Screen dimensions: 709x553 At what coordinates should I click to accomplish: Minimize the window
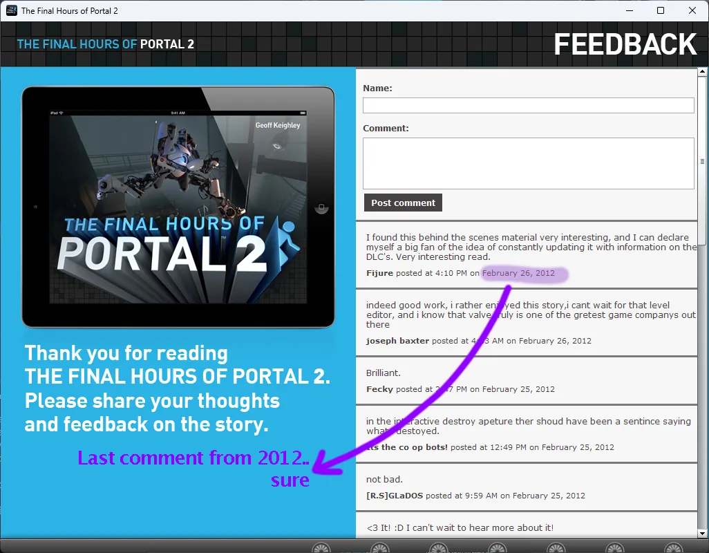coord(630,10)
